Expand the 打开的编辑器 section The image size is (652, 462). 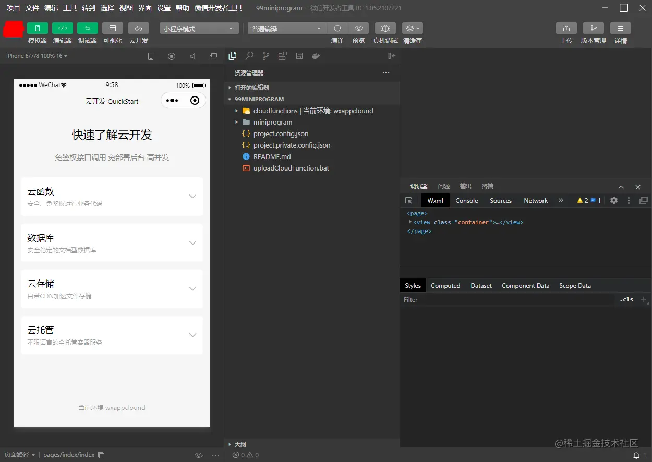pos(312,88)
